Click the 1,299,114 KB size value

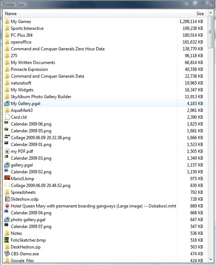point(191,22)
